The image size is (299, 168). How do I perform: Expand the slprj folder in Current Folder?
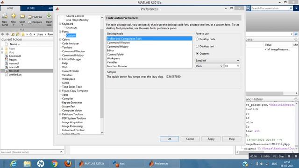(x=2, y=52)
